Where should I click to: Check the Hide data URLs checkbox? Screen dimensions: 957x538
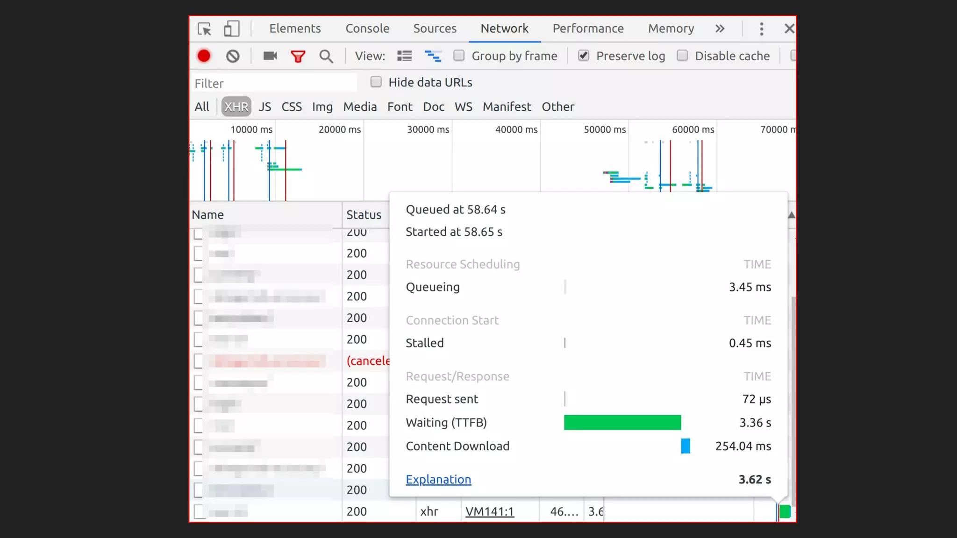click(x=376, y=82)
